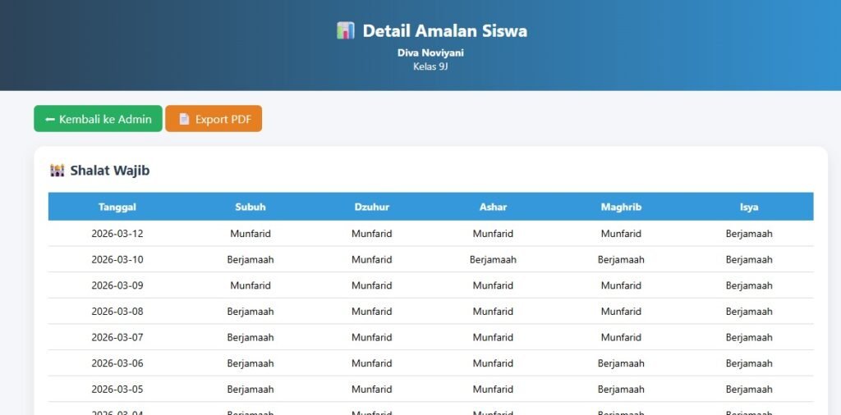Select the Subuh Munfarid cell for 2026-03-09
841x415 pixels.
pos(250,285)
